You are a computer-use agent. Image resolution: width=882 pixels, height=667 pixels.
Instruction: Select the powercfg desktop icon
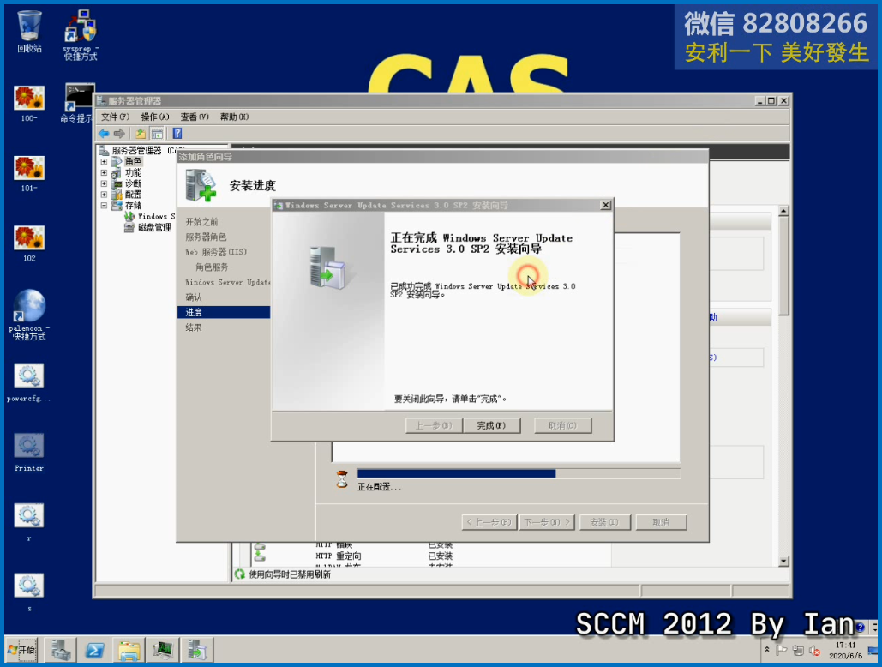tap(28, 383)
